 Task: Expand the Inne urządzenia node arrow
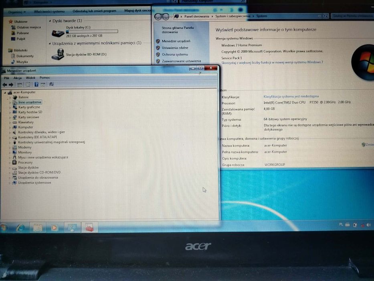[x=10, y=102]
